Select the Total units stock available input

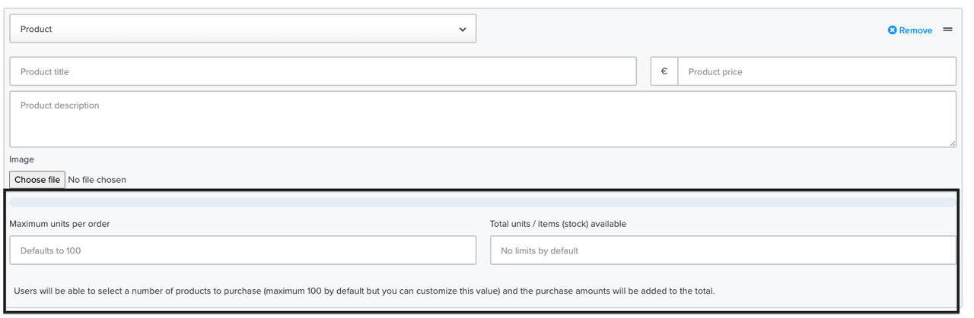coord(723,250)
